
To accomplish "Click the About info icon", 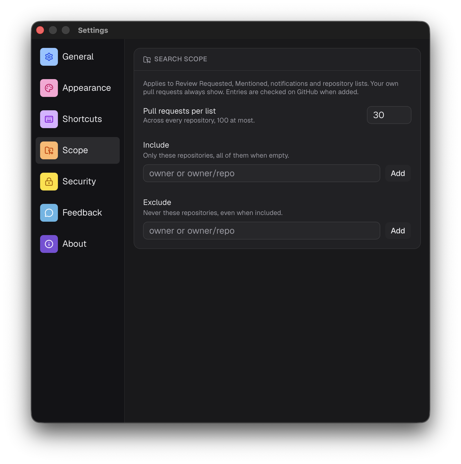I will click(x=49, y=244).
